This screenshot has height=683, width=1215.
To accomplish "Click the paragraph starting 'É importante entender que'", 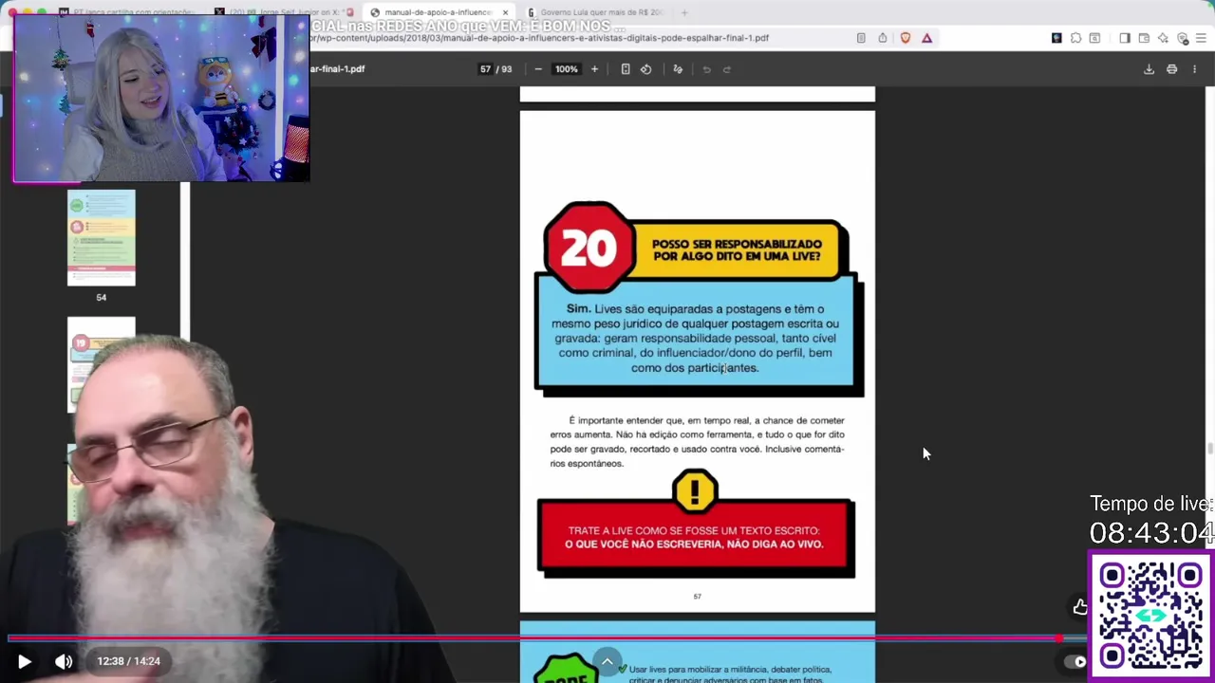I will (697, 442).
